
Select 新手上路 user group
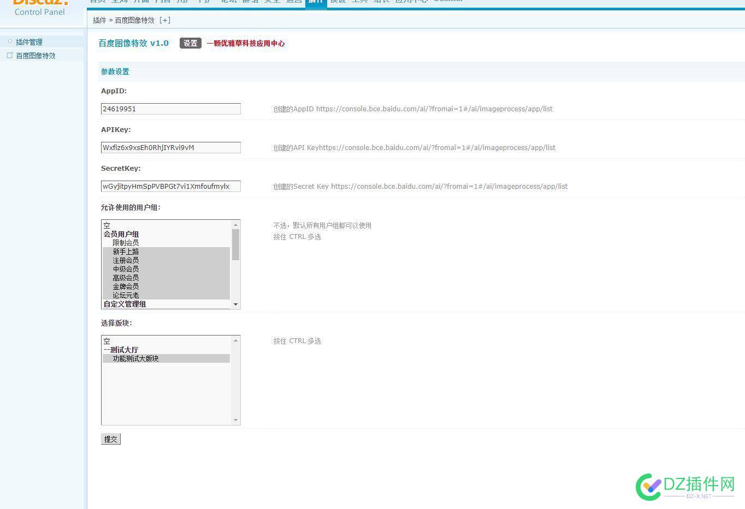coord(167,251)
